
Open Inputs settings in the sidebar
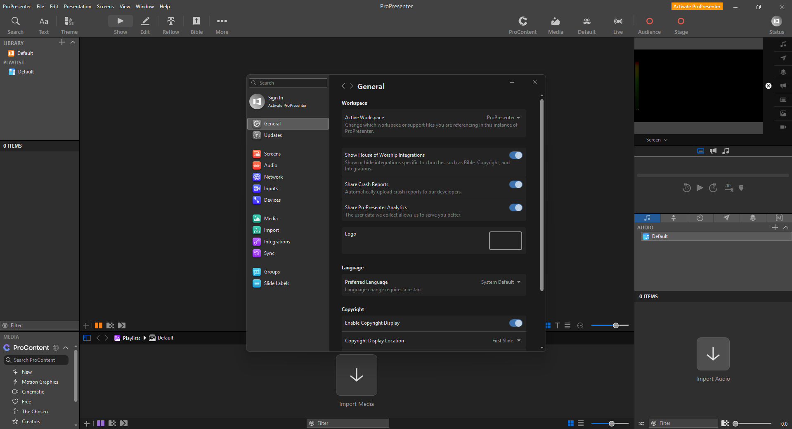click(x=288, y=189)
